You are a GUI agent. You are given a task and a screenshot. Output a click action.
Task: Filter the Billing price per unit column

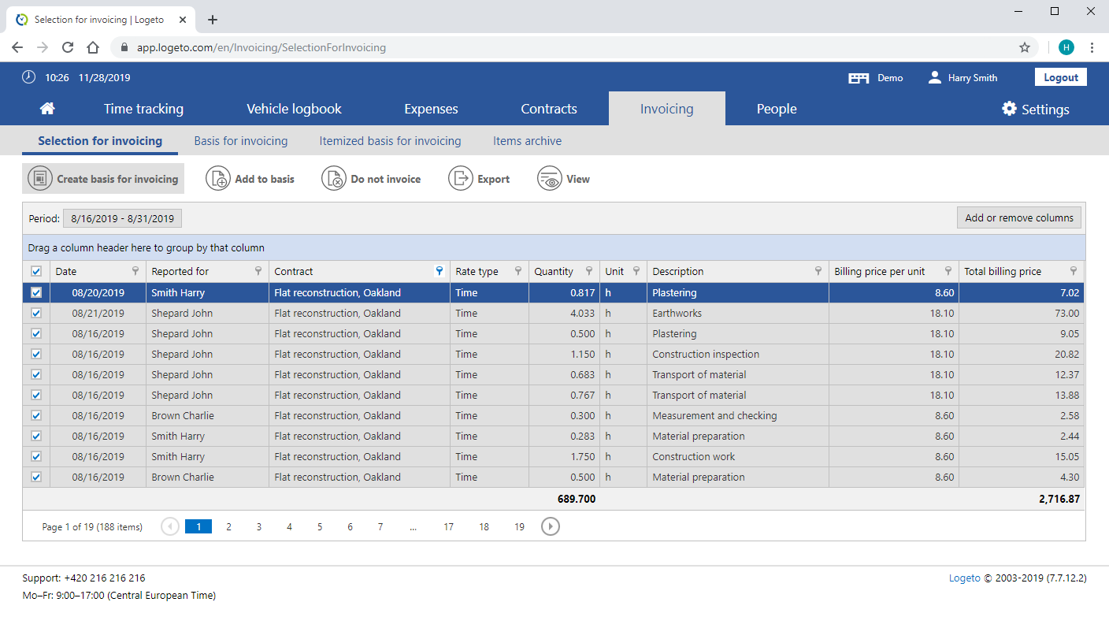948,271
